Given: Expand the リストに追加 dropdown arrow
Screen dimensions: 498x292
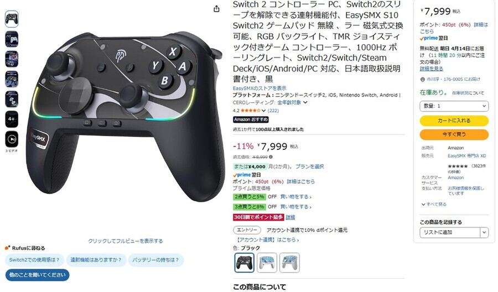Looking at the screenshot, I should click(484, 232).
